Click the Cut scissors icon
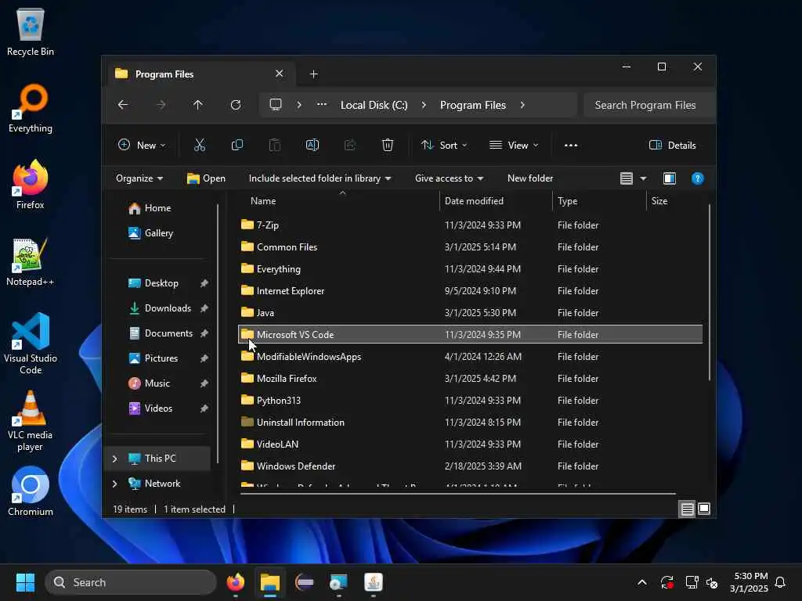 point(200,145)
